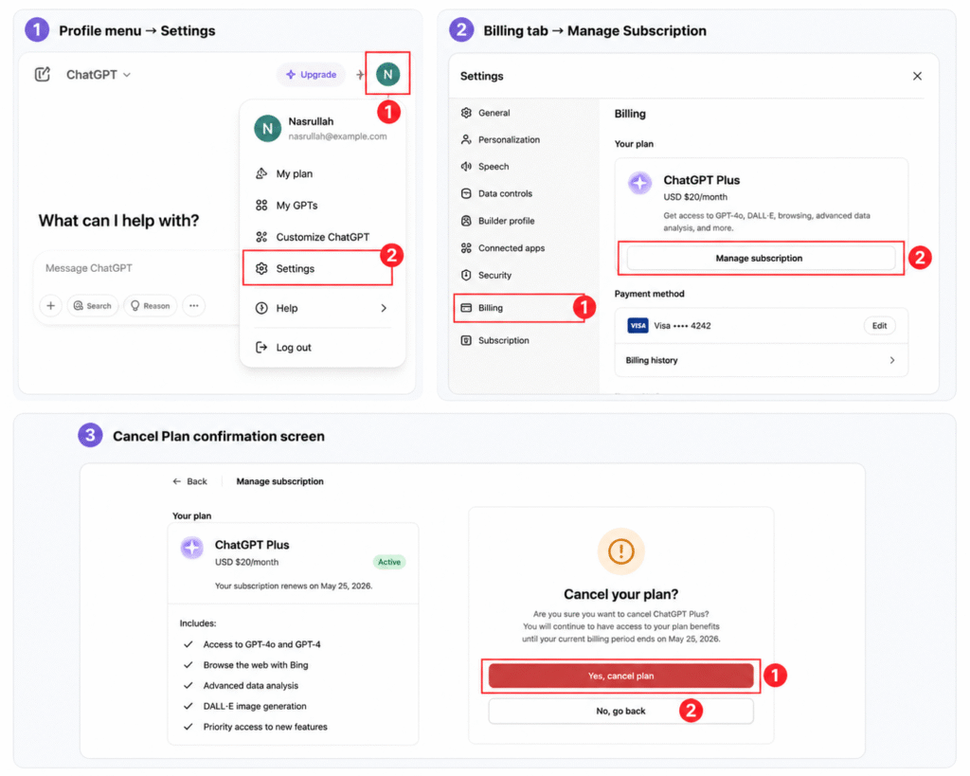Click the Subscription sidebar icon
Viewport: 970px width, 776px height.
[466, 341]
